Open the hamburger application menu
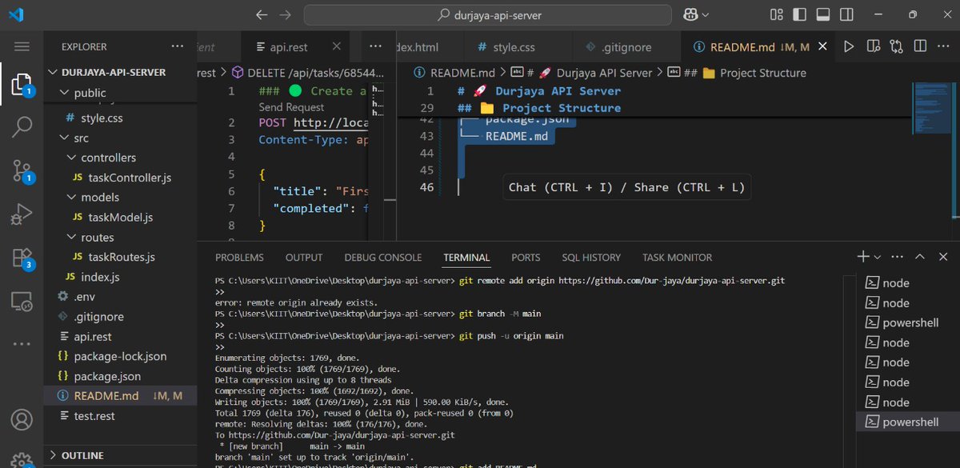Screen dimensions: 960x468 pyautogui.click(x=22, y=46)
